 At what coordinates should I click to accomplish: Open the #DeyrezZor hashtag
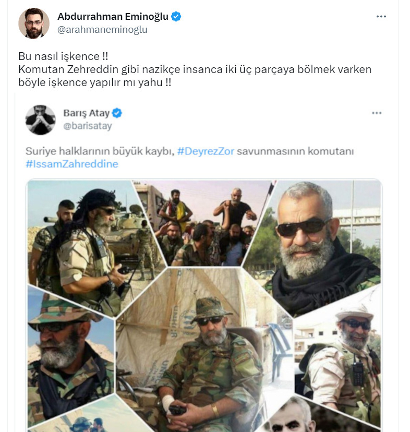(207, 151)
